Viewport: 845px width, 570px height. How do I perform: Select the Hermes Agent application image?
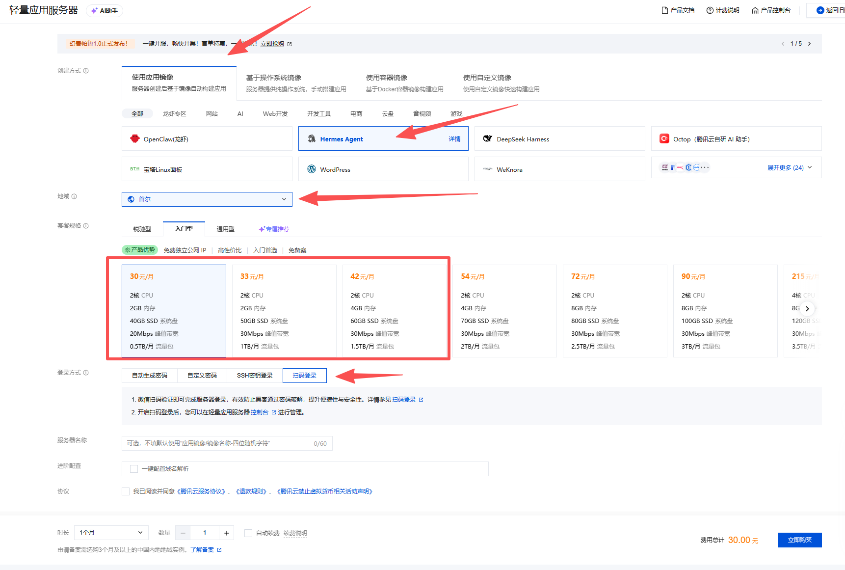383,139
